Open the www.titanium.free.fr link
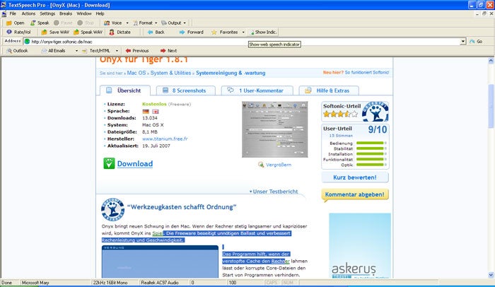Viewport: 495px width, 287px height. pos(165,139)
